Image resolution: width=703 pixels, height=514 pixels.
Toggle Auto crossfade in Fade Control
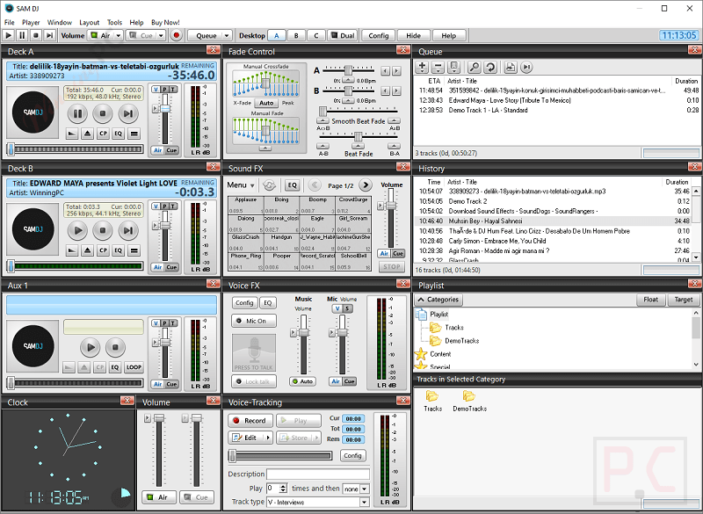[x=266, y=103]
